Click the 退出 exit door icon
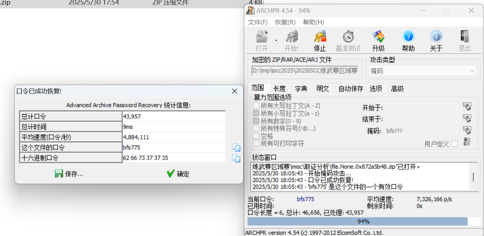Image resolution: width=484 pixels, height=236 pixels. (x=465, y=37)
